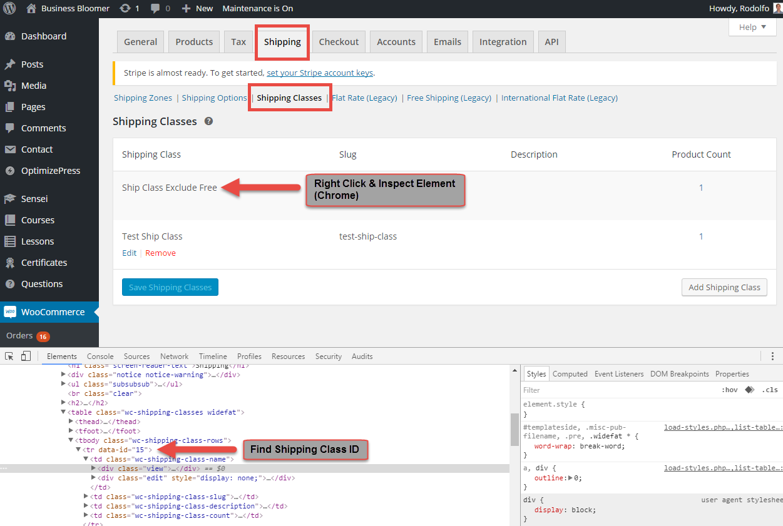The image size is (783, 526).
Task: Toggle the .cls class editor
Action: tap(770, 390)
